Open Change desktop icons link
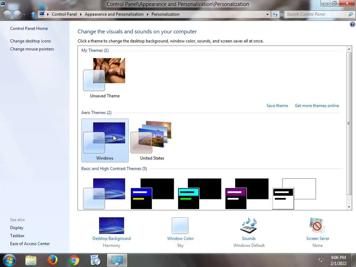Viewport: 356px width, 267px height. pyautogui.click(x=31, y=41)
